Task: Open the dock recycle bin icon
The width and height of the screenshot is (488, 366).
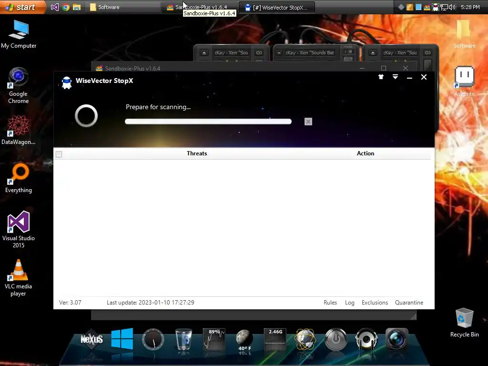Action: pyautogui.click(x=183, y=339)
